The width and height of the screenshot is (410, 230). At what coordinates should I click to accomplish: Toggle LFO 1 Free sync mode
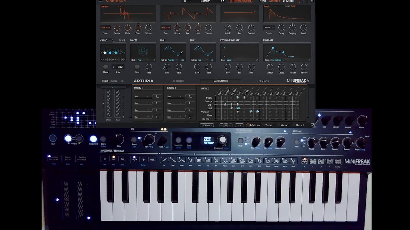pyautogui.click(x=182, y=60)
